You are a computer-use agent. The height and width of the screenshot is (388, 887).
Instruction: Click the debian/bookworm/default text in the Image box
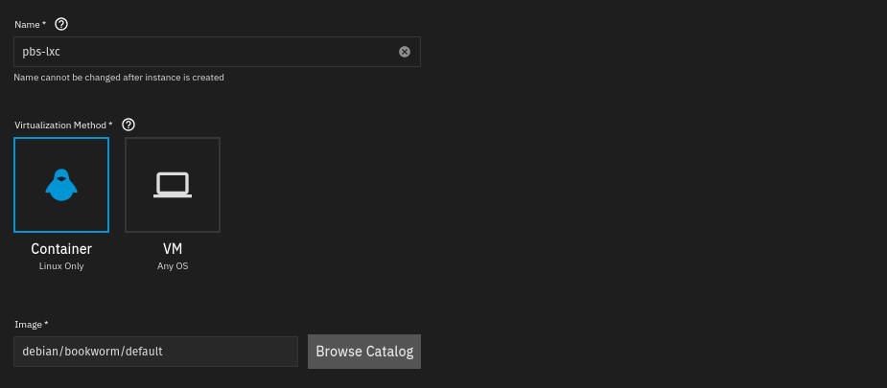pyautogui.click(x=92, y=352)
